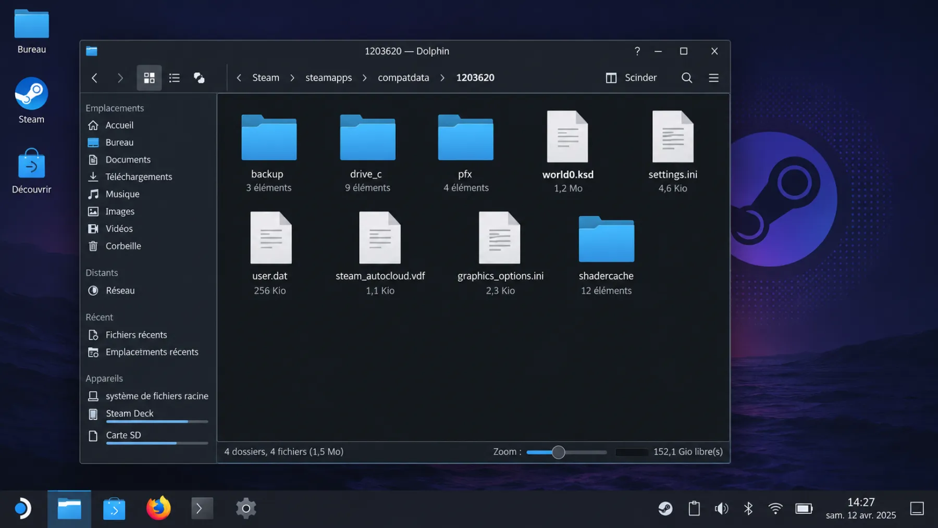
Task: Select the steam_autocloud.vdf file icon
Action: pos(380,237)
